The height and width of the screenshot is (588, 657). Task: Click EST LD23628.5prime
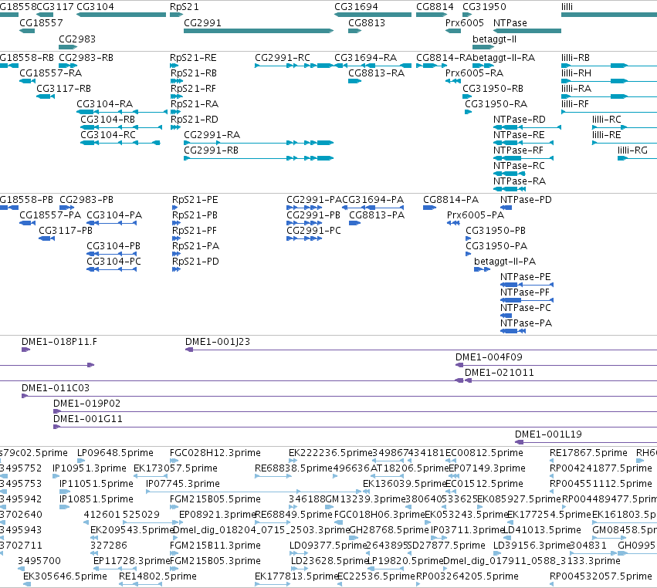pos(330,561)
